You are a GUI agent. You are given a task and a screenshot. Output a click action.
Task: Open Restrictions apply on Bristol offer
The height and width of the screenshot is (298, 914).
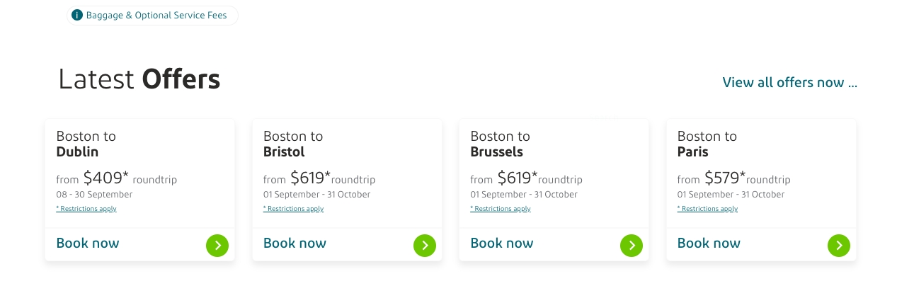293,209
